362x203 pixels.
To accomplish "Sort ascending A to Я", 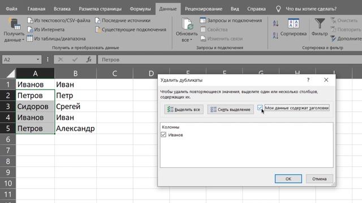I will pos(275,23).
